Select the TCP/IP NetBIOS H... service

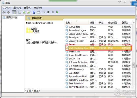pos(78,87)
